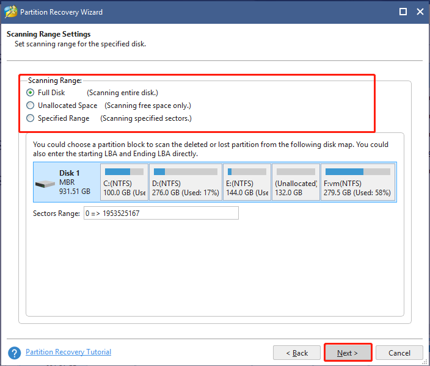Click the C: partition usage bar
430x366 pixels.
(124, 172)
